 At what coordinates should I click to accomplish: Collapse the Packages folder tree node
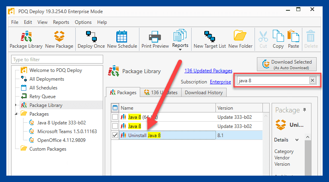pyautogui.click(x=16, y=114)
